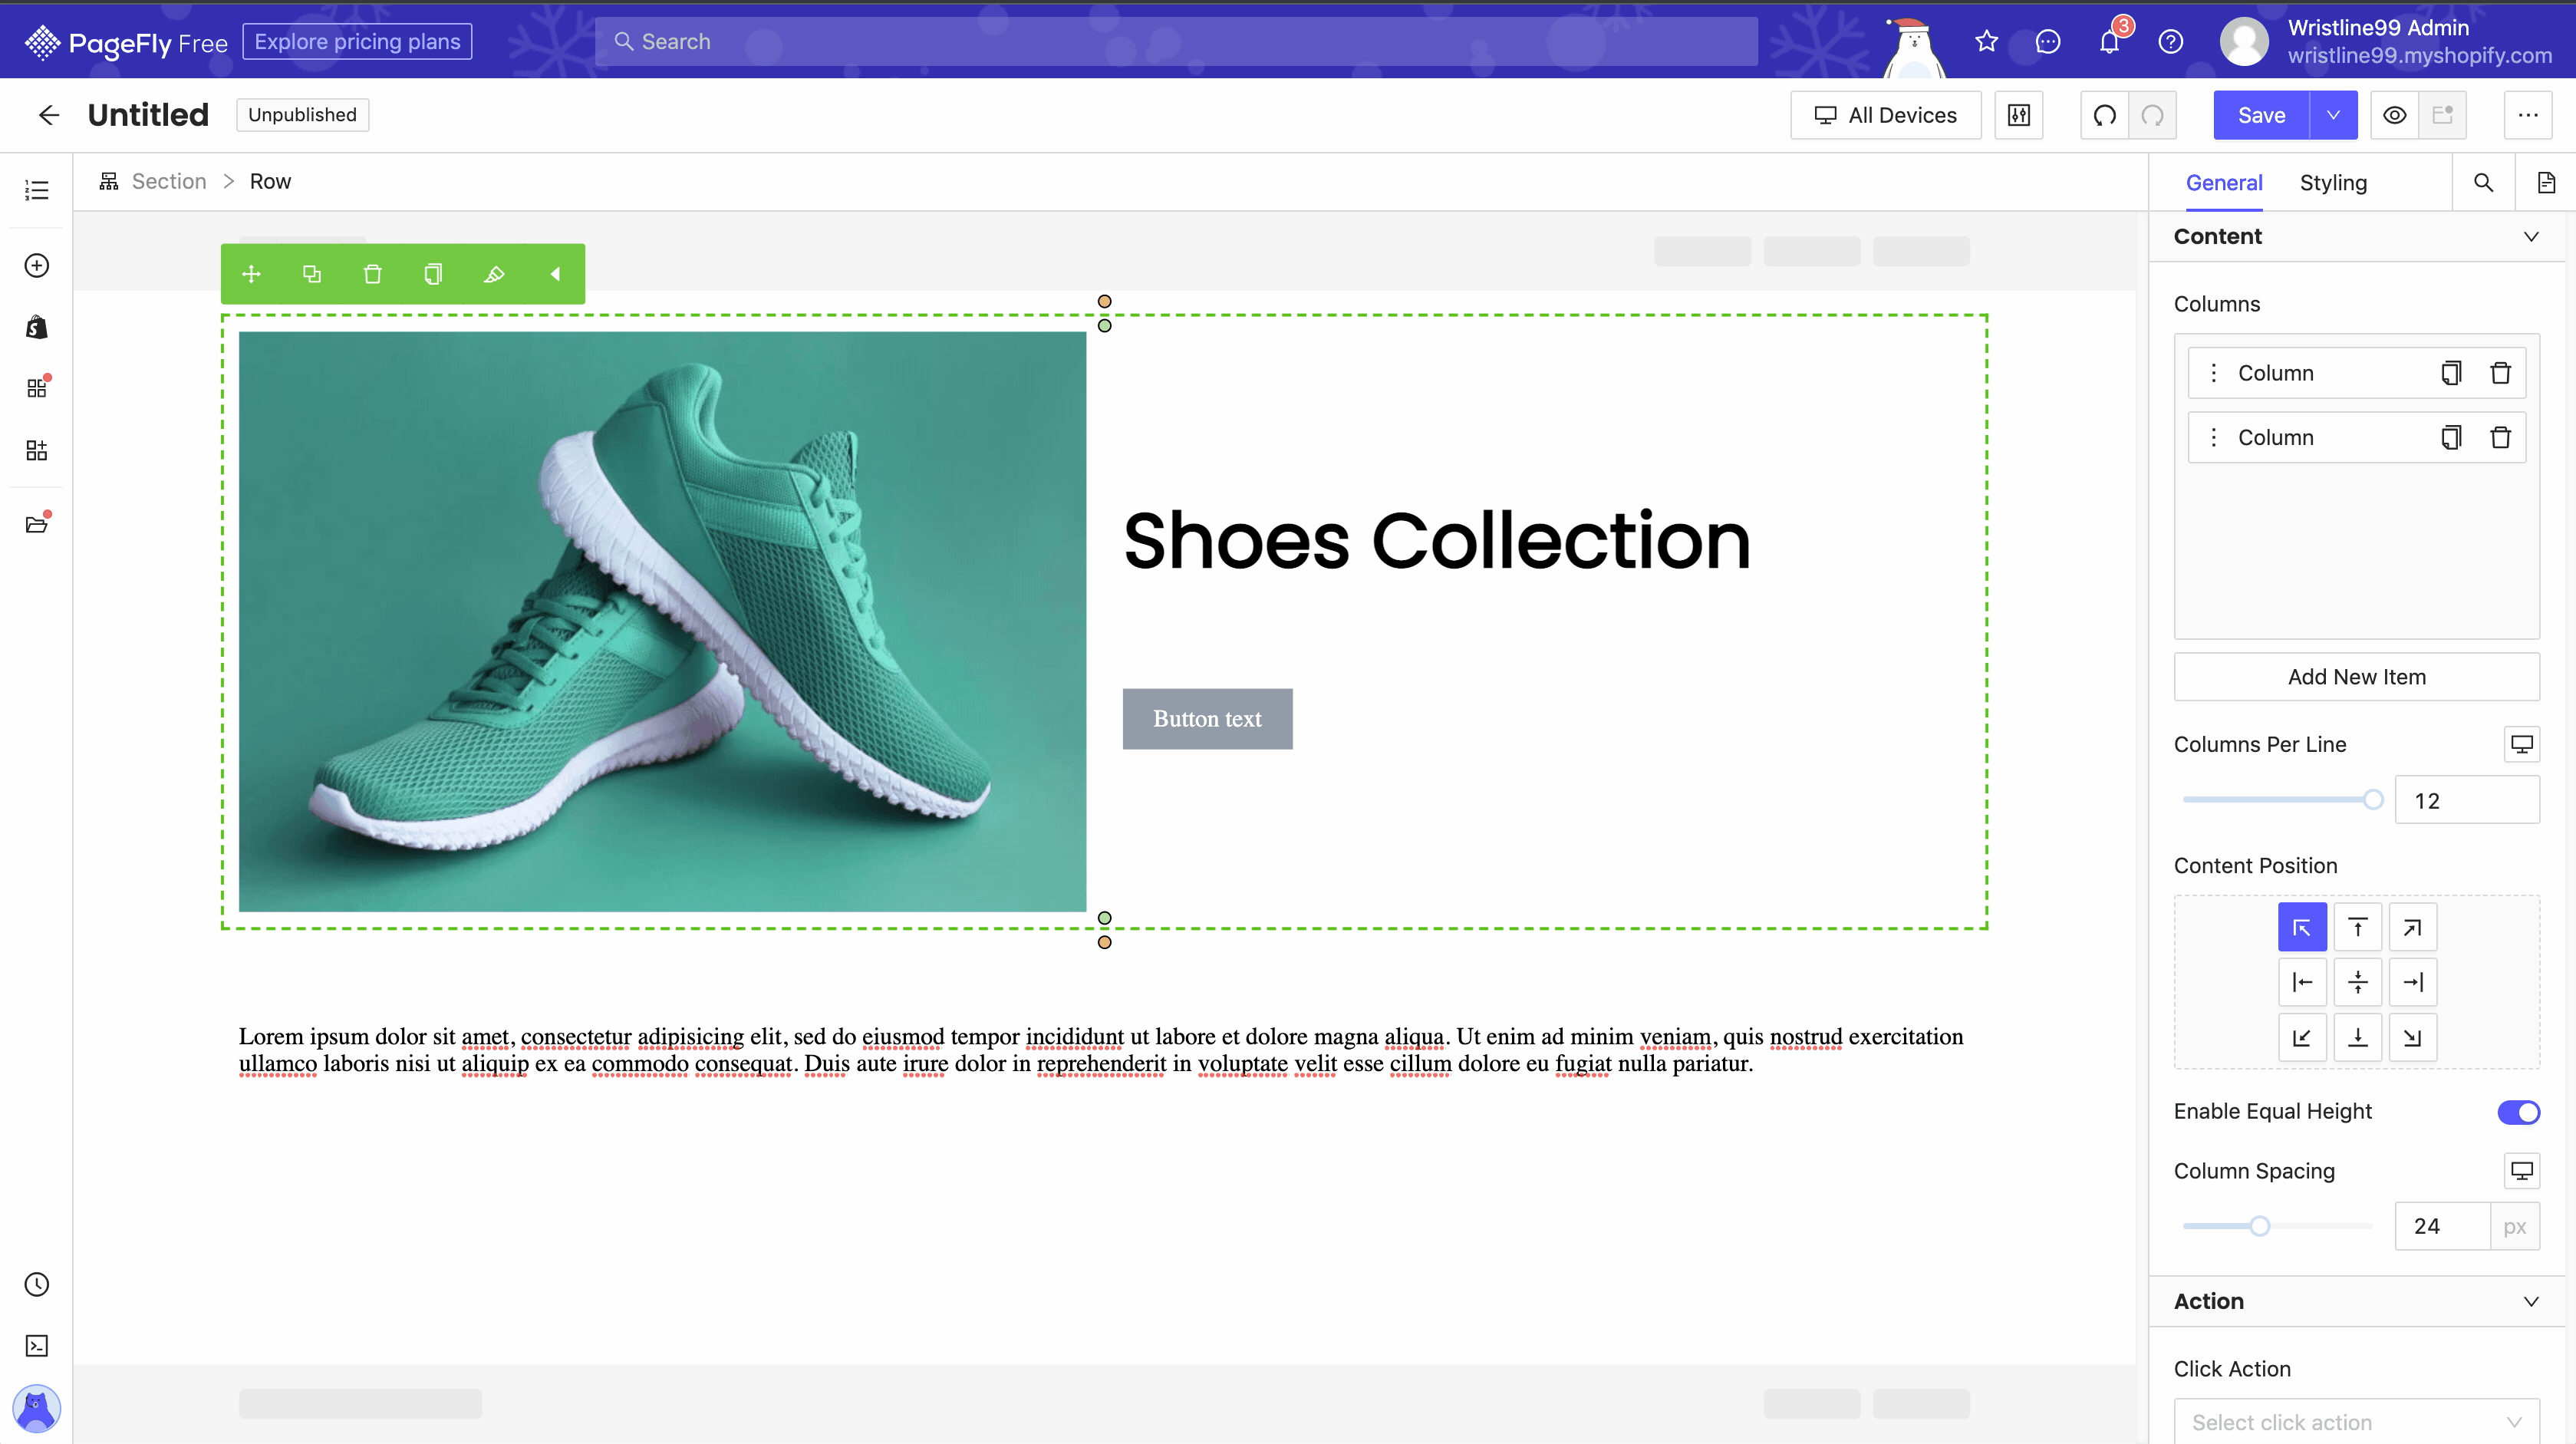2576x1444 pixels.
Task: Click the duplicate icon in green toolbar
Action: pyautogui.click(x=312, y=274)
